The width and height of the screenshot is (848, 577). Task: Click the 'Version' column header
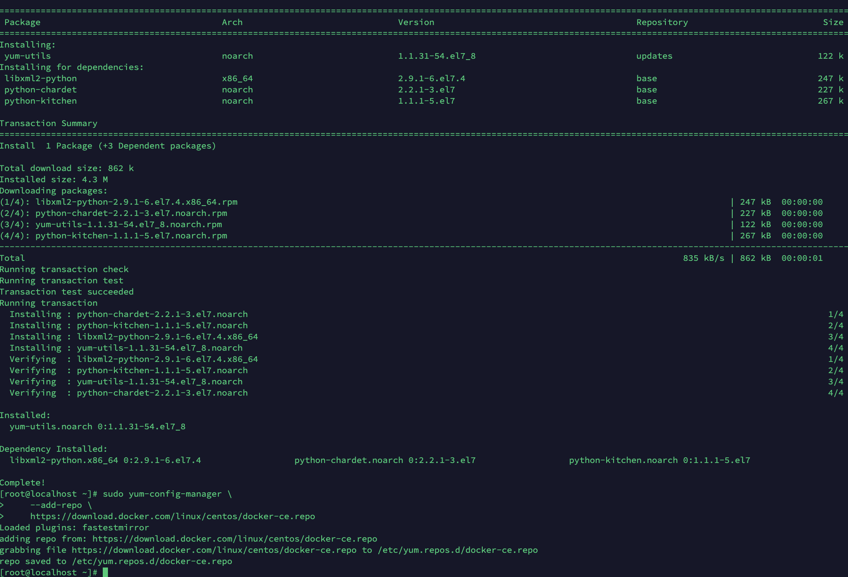pyautogui.click(x=416, y=22)
